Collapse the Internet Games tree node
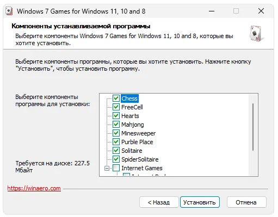Viewport: 278px width, 217px height. pyautogui.click(x=107, y=169)
